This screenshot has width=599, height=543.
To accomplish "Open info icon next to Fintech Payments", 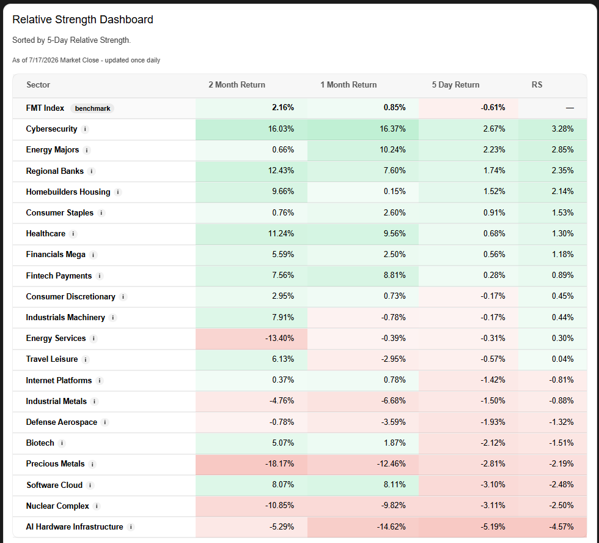I will tap(100, 276).
